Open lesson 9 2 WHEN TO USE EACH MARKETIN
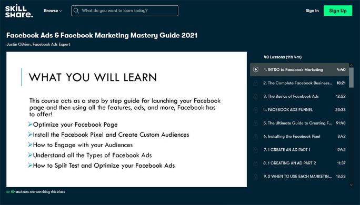Screen dimensions: 360x205 pyautogui.click(x=299, y=176)
